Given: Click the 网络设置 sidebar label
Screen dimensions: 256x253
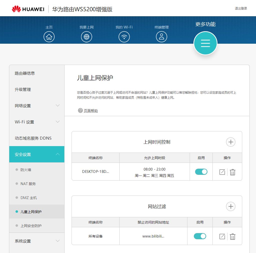Looking at the screenshot, I should coord(23,106).
